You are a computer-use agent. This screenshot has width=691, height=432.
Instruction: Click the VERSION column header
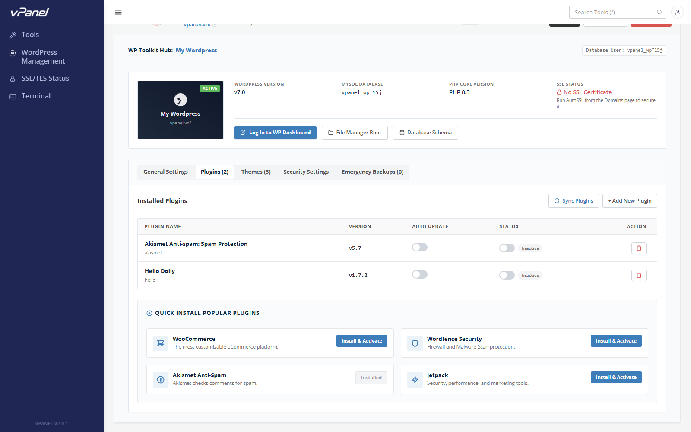coord(360,226)
